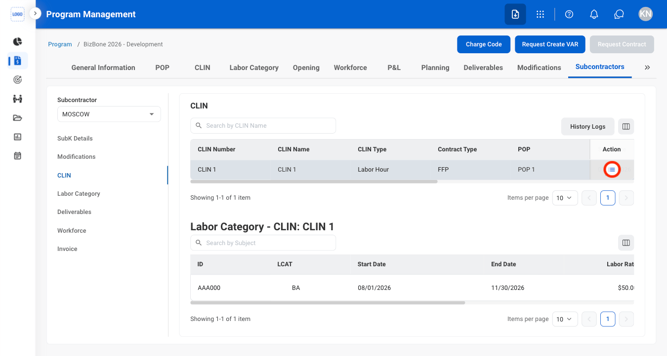This screenshot has height=356, width=667.
Task: Open Modifications in subcontractor side menu
Action: pos(77,157)
